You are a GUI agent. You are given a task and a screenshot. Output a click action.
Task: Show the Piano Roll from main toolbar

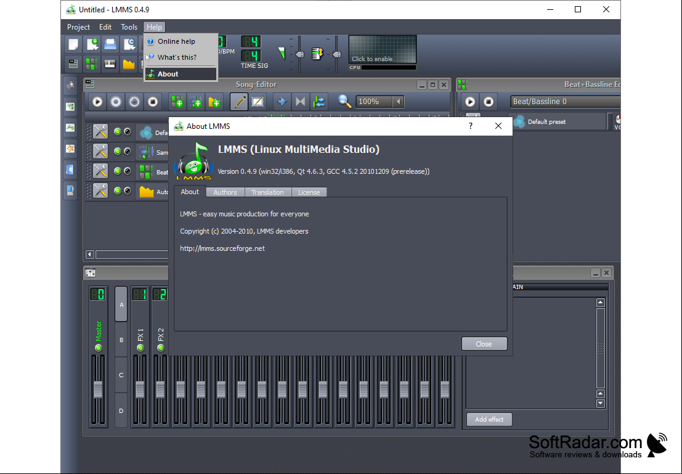point(110,64)
